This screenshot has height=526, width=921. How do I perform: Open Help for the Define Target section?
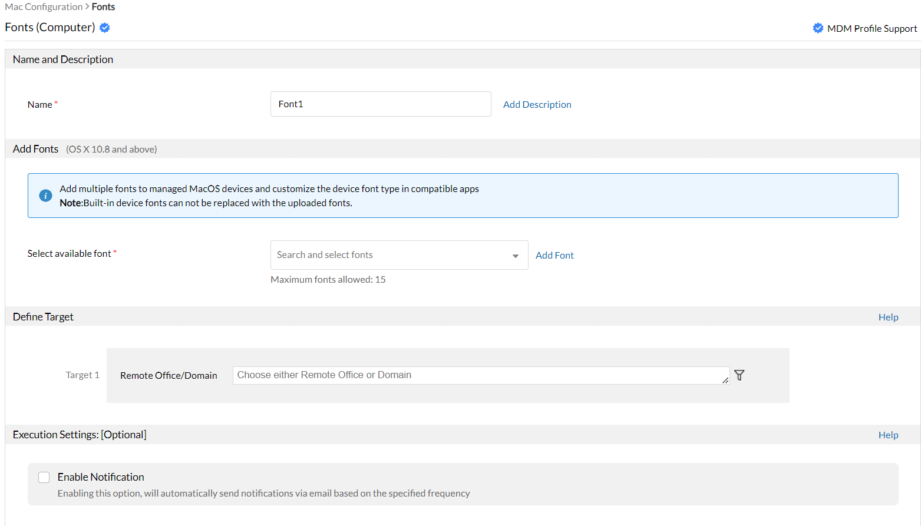click(888, 317)
